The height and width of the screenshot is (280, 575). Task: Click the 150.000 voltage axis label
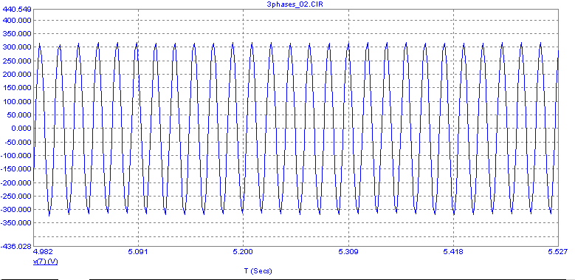[x=17, y=88]
